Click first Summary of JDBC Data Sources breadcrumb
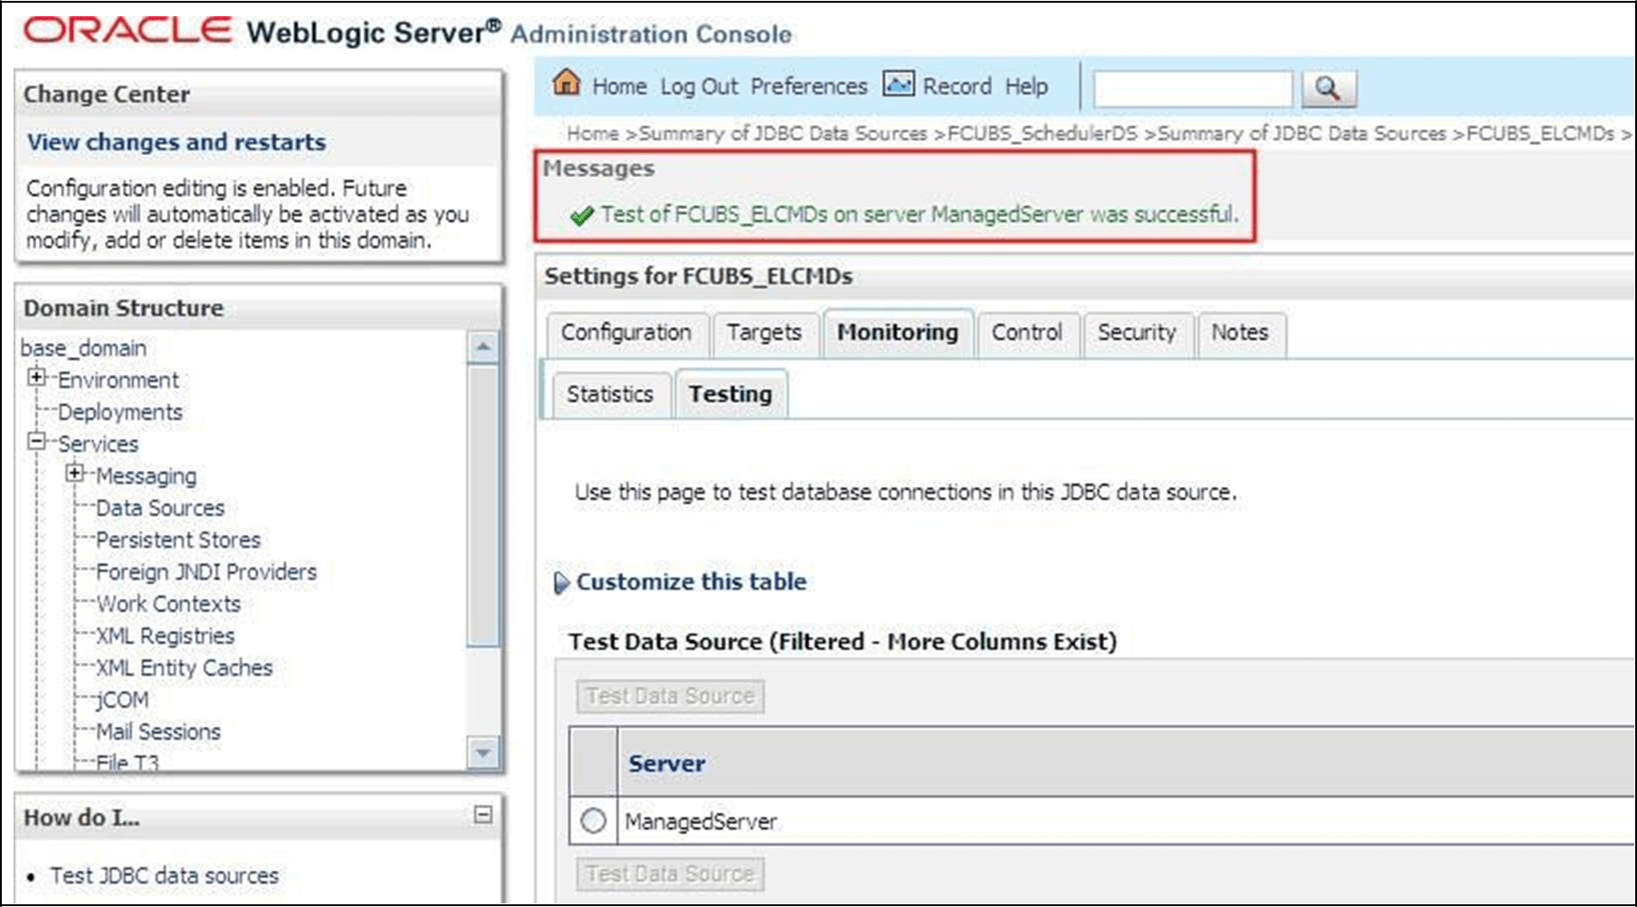 coord(783,133)
